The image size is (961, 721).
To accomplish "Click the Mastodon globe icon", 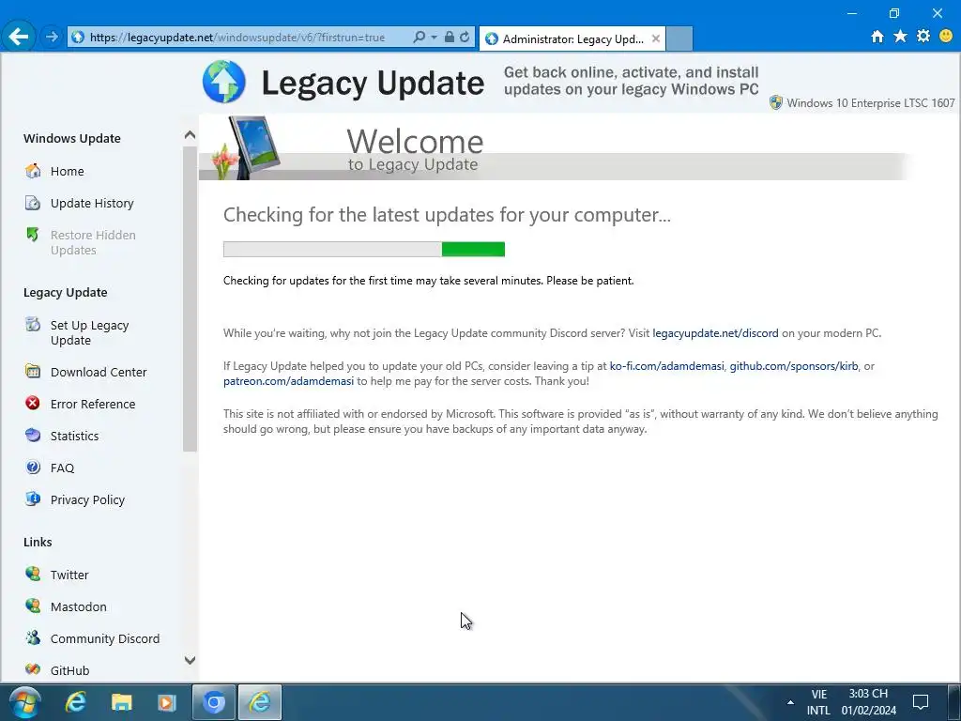I will coord(33,606).
